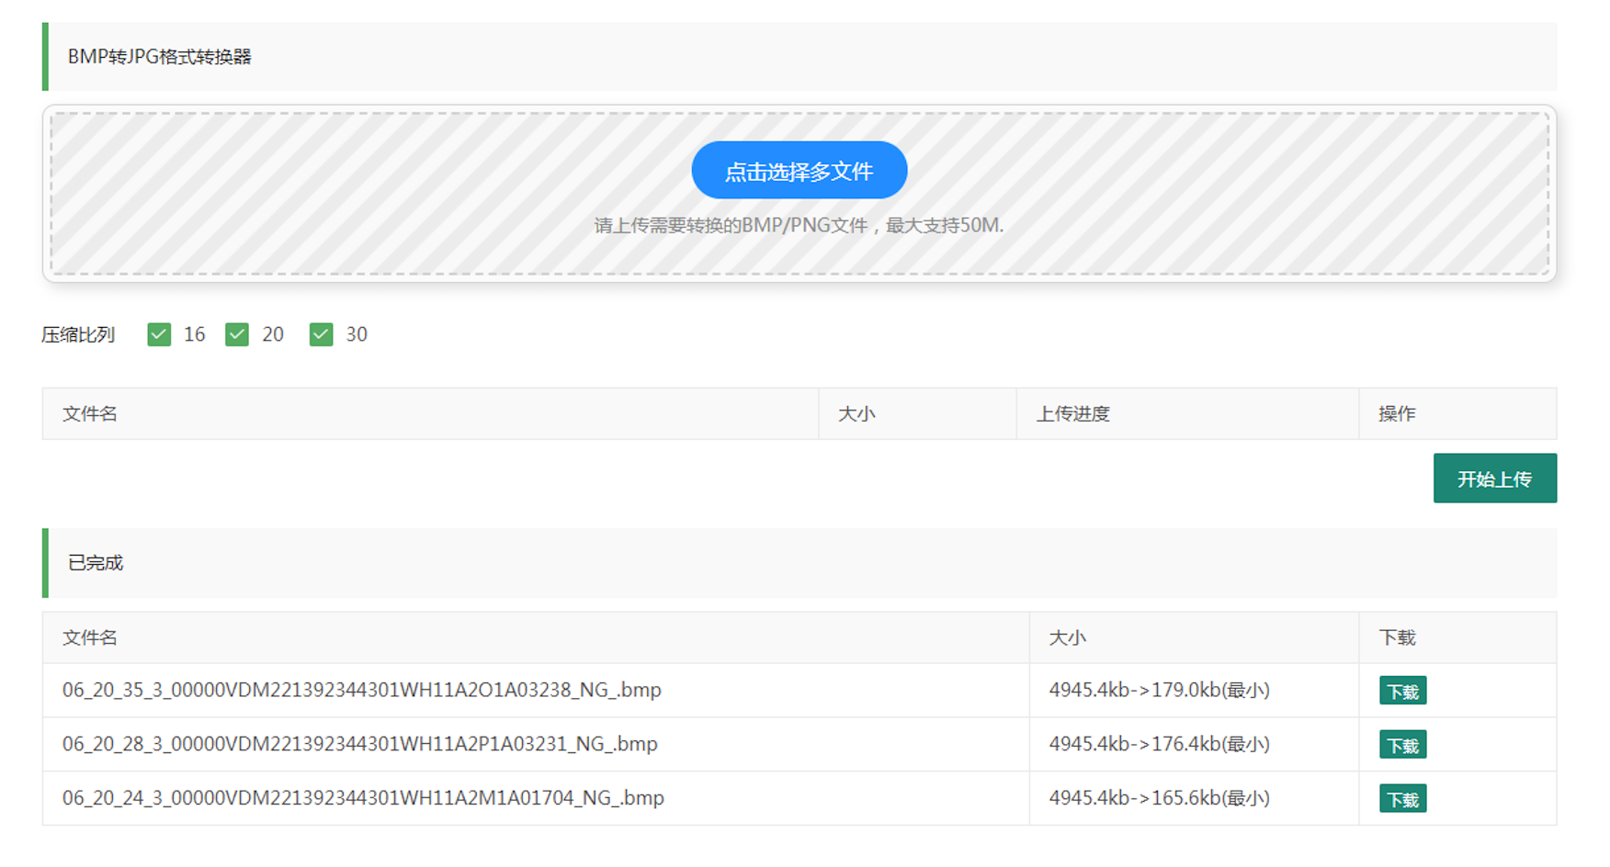Click the BMP转JPG格式转换器 title

160,57
